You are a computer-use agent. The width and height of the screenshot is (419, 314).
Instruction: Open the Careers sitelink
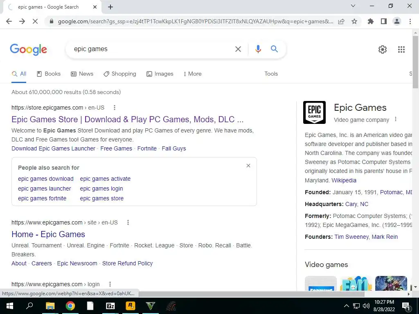coord(42,264)
